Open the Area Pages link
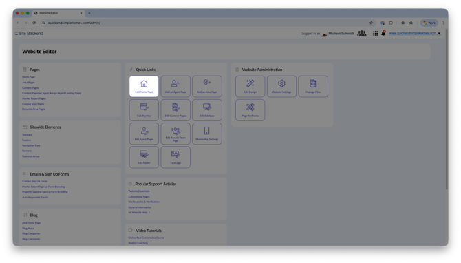 tap(28, 83)
